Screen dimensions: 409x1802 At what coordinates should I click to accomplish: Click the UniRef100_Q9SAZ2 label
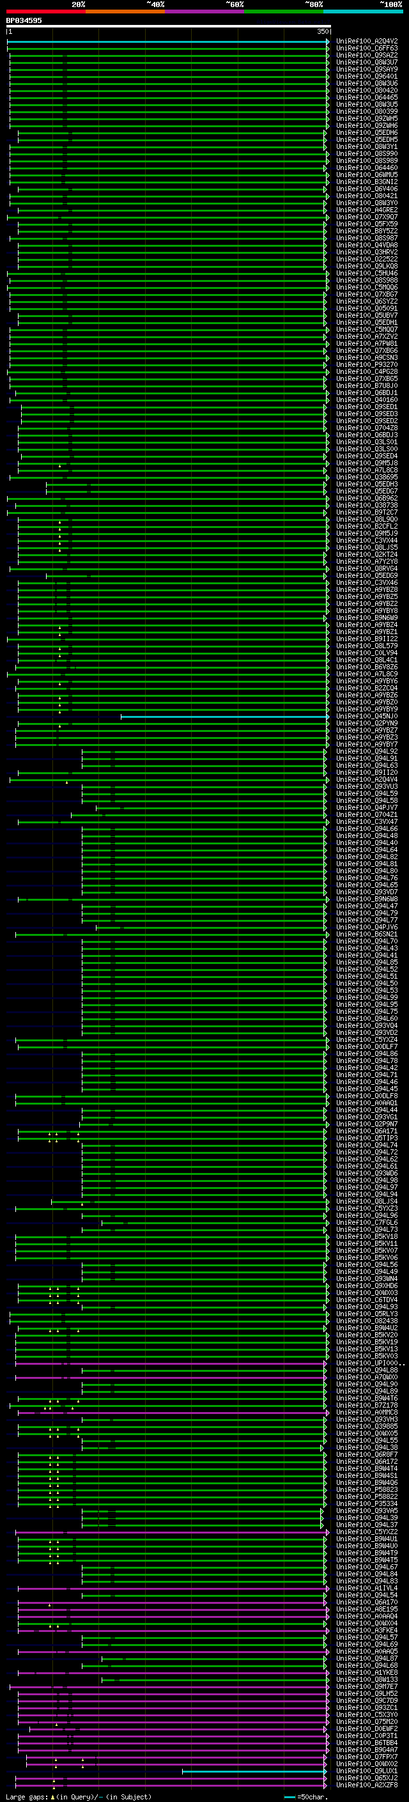pyautogui.click(x=366, y=55)
